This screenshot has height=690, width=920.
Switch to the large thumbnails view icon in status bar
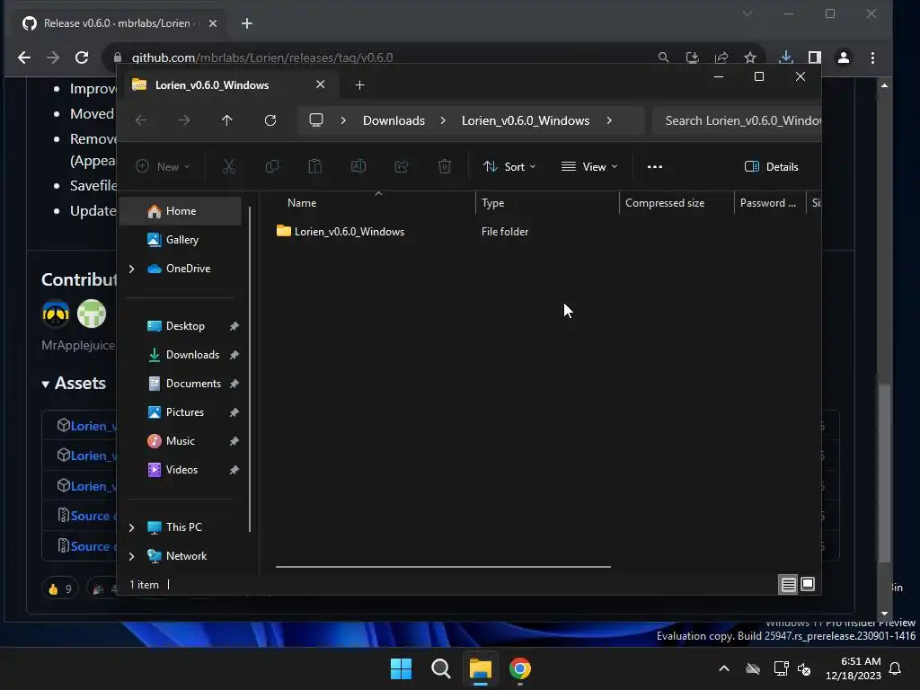click(x=808, y=584)
